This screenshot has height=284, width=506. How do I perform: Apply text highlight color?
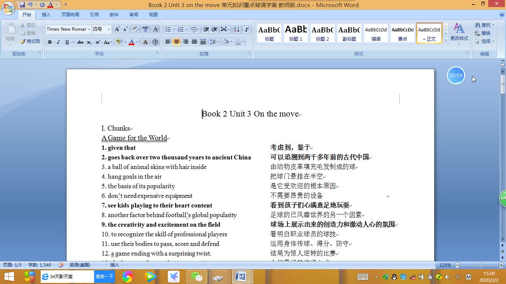pos(119,42)
